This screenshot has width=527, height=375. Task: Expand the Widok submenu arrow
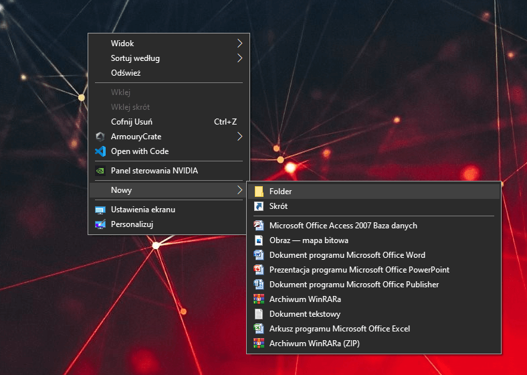pos(239,43)
